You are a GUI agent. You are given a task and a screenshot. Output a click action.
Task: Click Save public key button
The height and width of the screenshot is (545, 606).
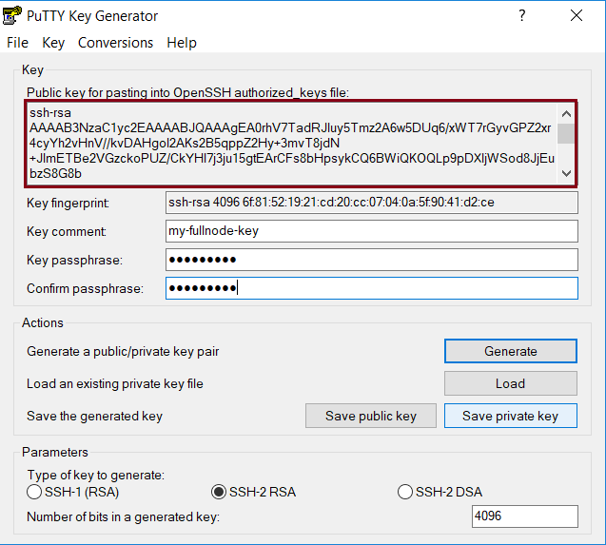[x=371, y=416]
